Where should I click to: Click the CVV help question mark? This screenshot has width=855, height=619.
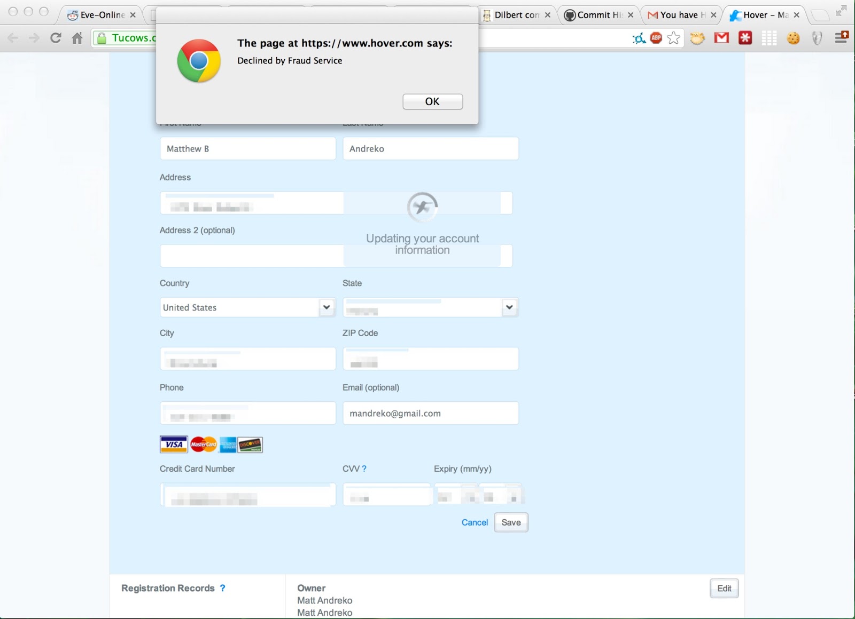(364, 469)
